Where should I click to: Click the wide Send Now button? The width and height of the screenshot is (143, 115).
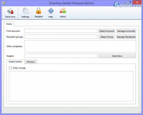pos(117,56)
